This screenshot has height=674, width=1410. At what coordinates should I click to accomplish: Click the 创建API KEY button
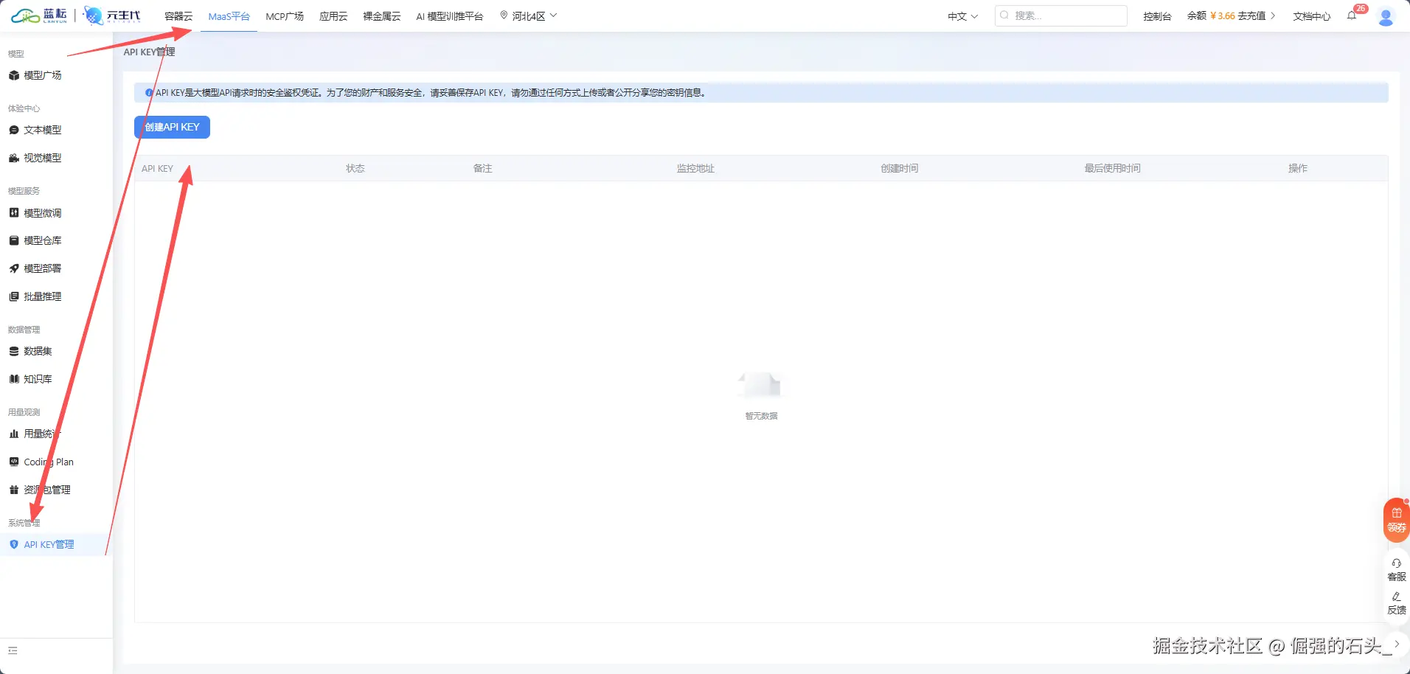[172, 127]
